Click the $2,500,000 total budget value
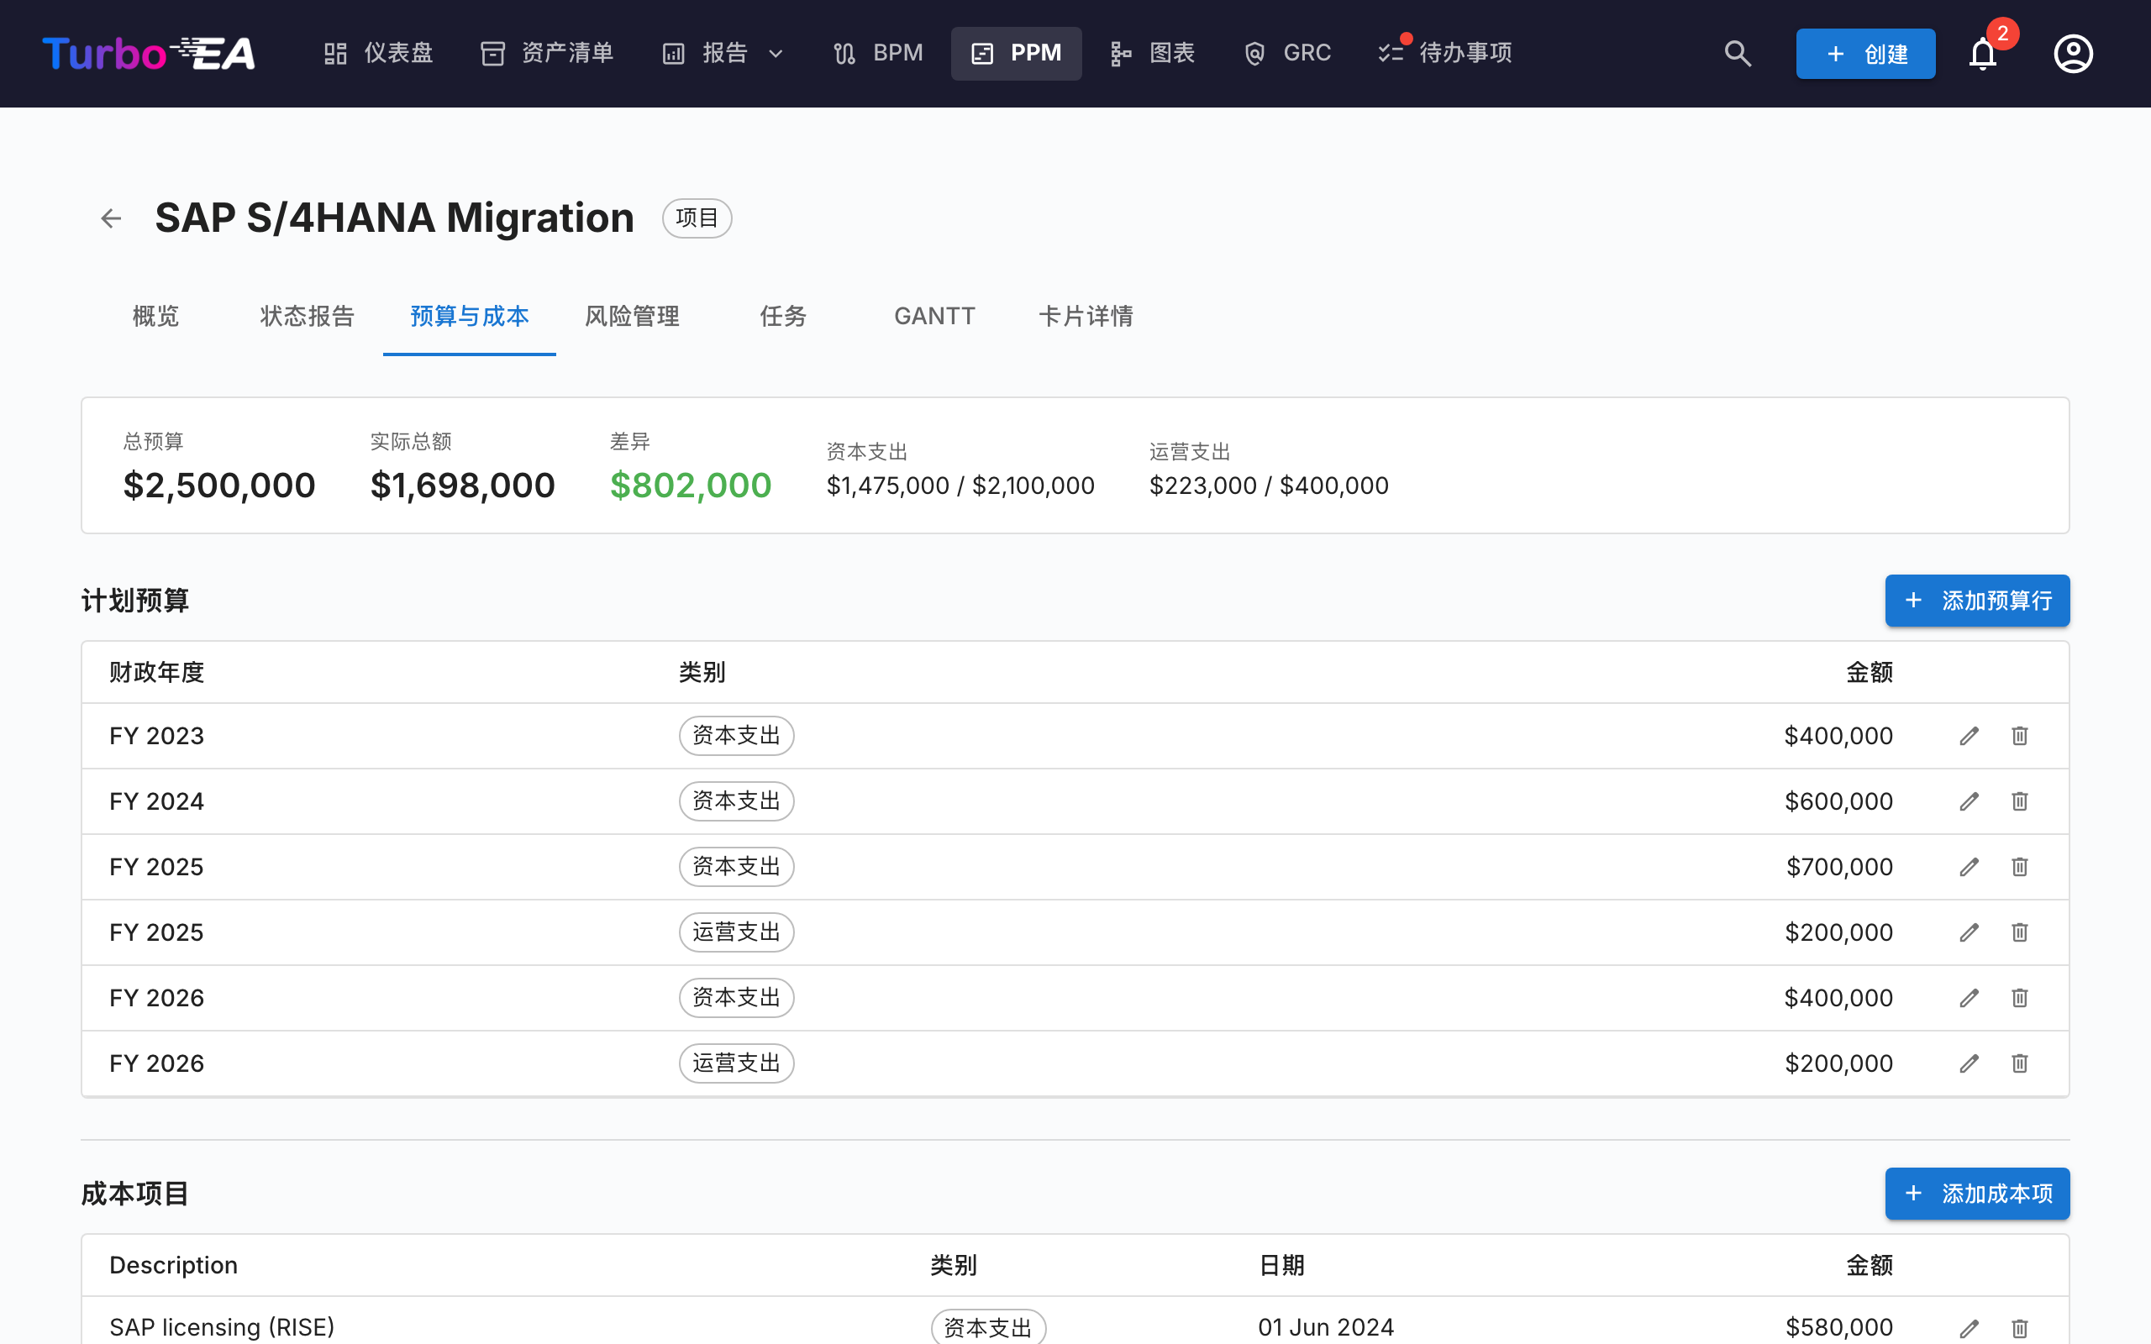 click(x=219, y=486)
